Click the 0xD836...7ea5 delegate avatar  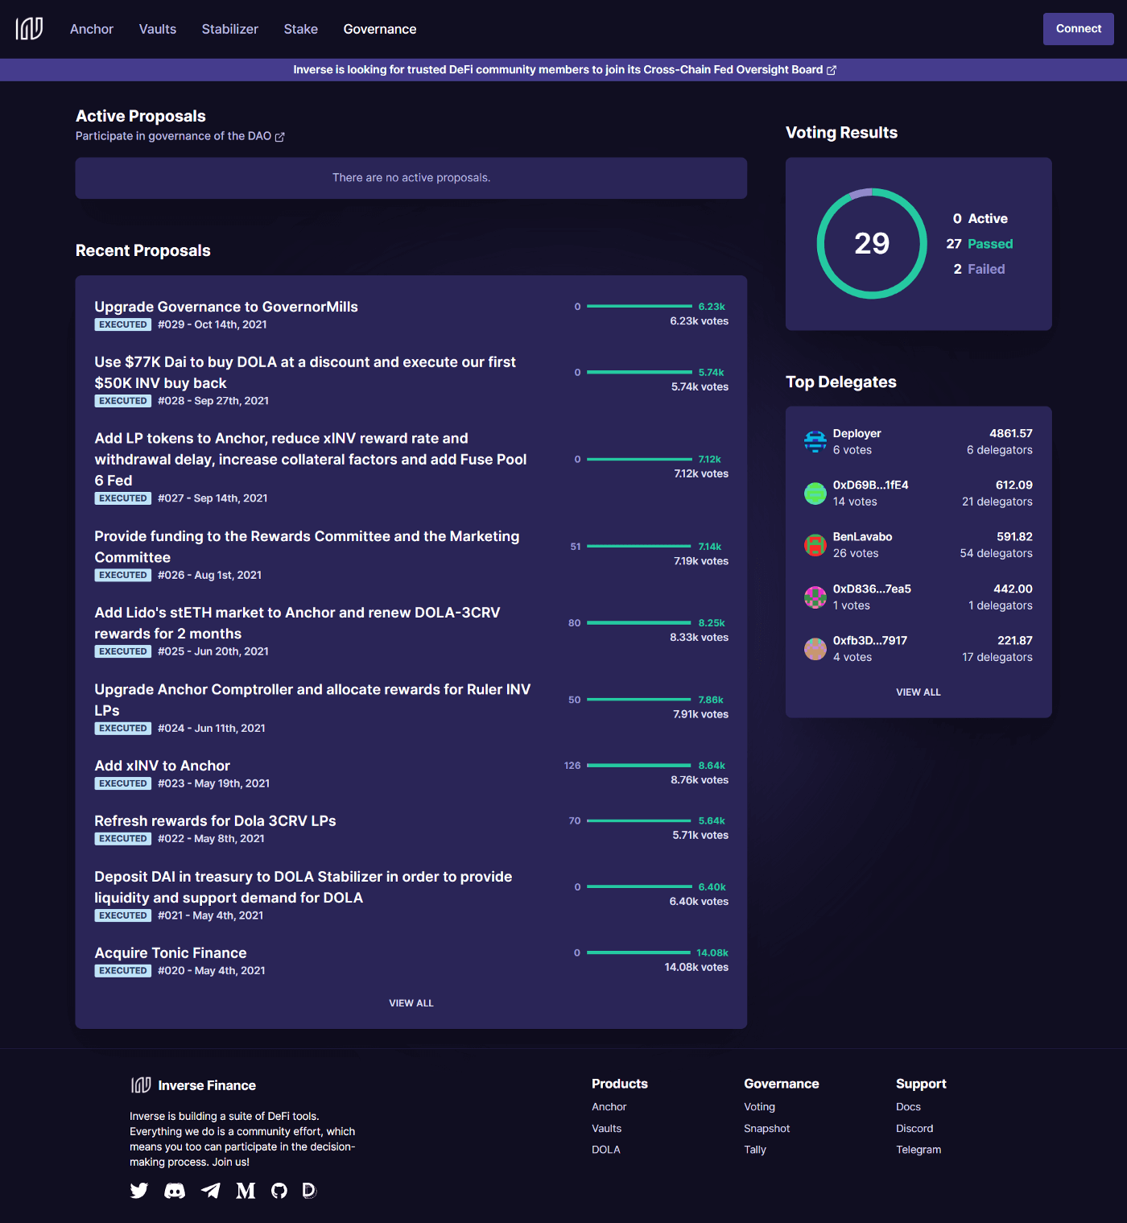click(815, 597)
